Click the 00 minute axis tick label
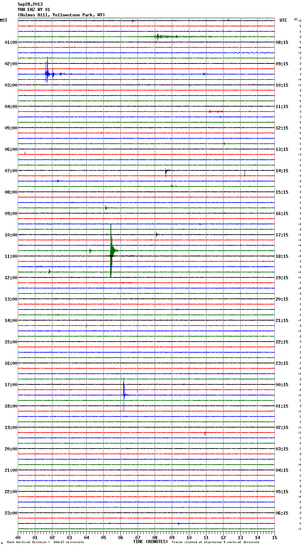Image resolution: width=303 pixels, height=547 pixels. click(x=18, y=537)
